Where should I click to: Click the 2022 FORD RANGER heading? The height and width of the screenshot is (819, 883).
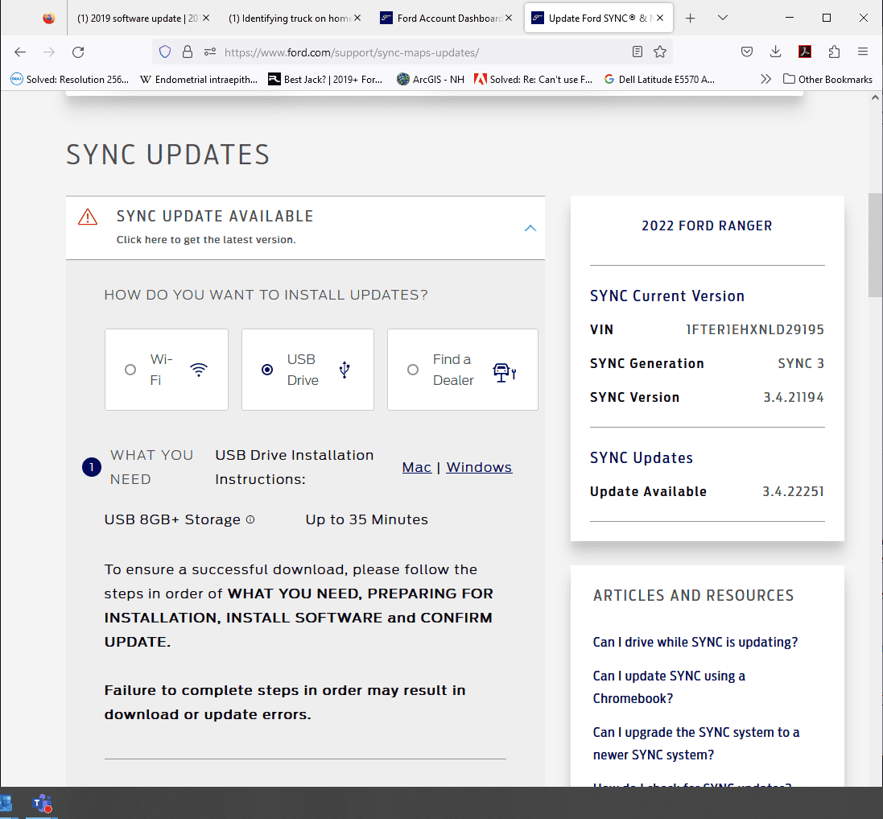pyautogui.click(x=708, y=225)
